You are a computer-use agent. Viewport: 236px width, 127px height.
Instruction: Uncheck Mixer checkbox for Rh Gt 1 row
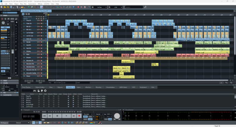click(x=73, y=101)
